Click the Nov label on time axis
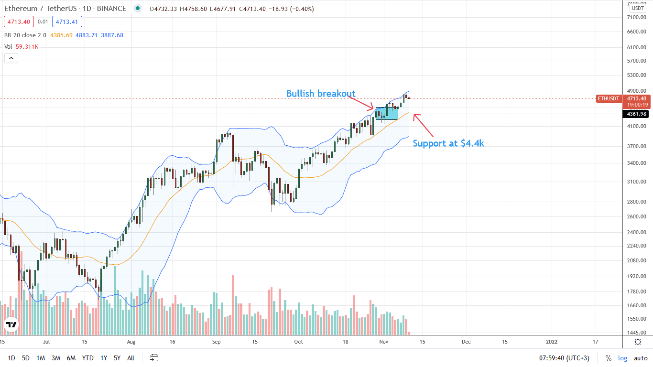This screenshot has height=367, width=653. (x=383, y=342)
